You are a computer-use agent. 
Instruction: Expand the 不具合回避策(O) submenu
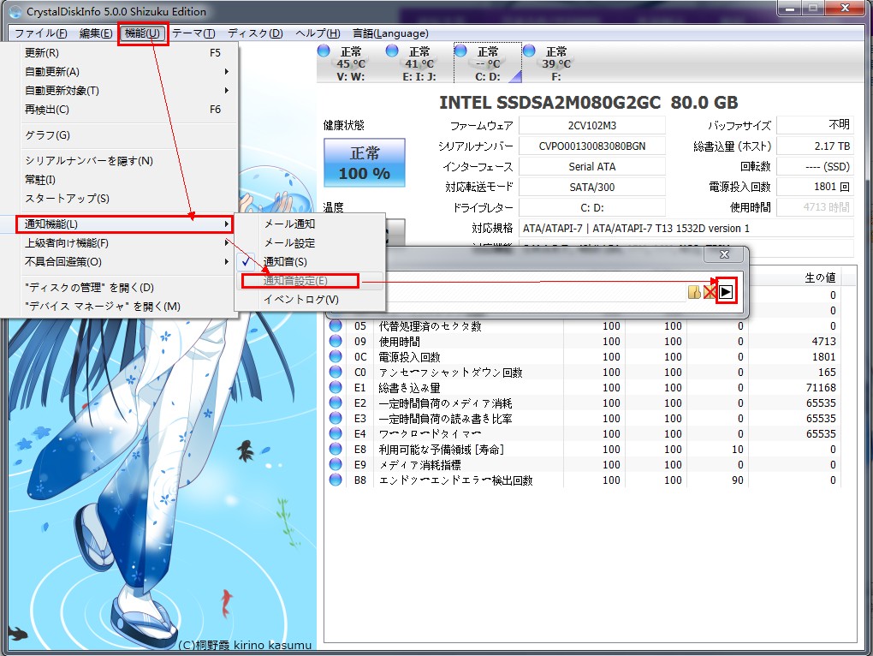122,262
